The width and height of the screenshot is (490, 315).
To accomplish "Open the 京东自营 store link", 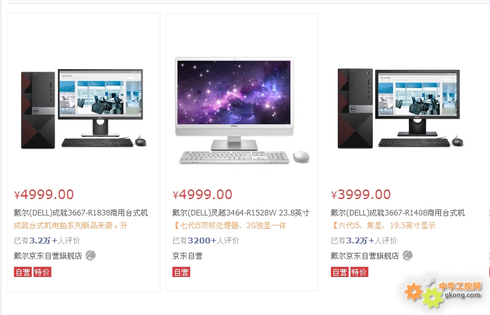I will (187, 256).
